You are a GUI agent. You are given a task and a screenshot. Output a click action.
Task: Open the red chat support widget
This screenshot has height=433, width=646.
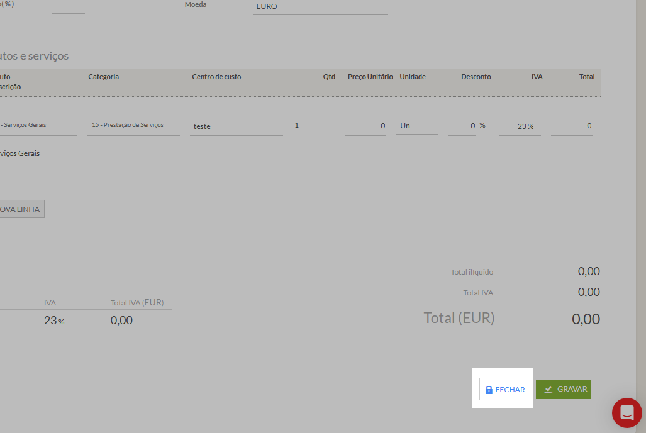pos(627,413)
